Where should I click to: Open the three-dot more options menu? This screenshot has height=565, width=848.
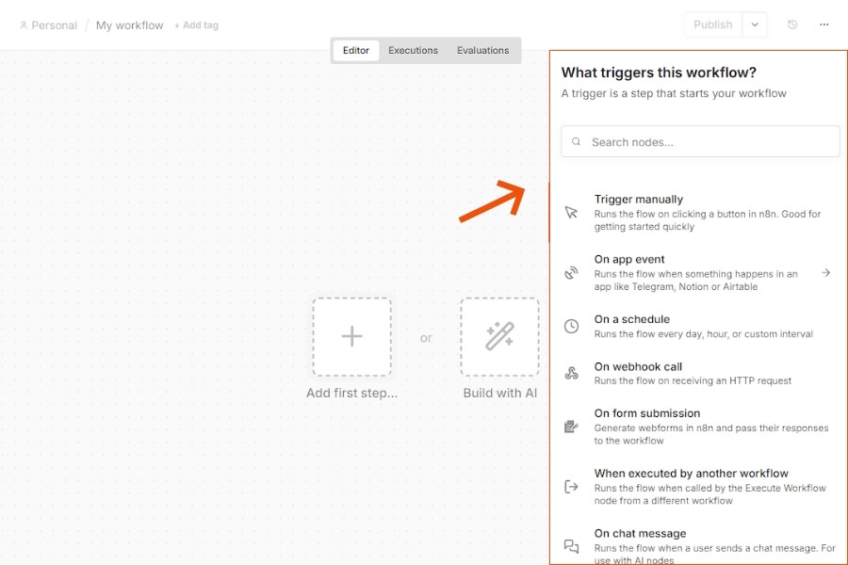(x=824, y=24)
